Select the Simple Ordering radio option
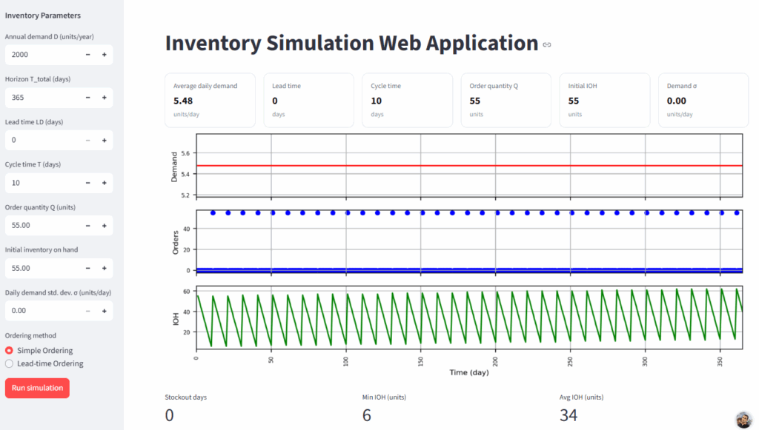Screen dimensions: 759x430 coord(10,350)
